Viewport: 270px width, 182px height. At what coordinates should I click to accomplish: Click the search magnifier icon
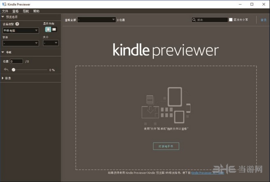(194, 20)
